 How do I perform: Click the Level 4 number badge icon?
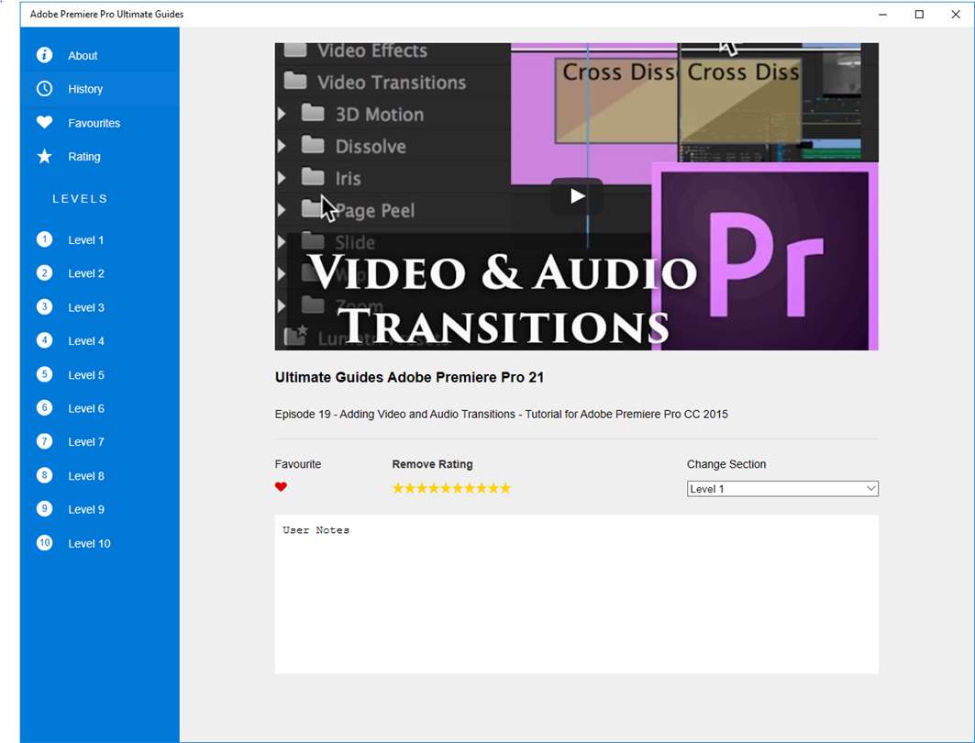(x=44, y=340)
